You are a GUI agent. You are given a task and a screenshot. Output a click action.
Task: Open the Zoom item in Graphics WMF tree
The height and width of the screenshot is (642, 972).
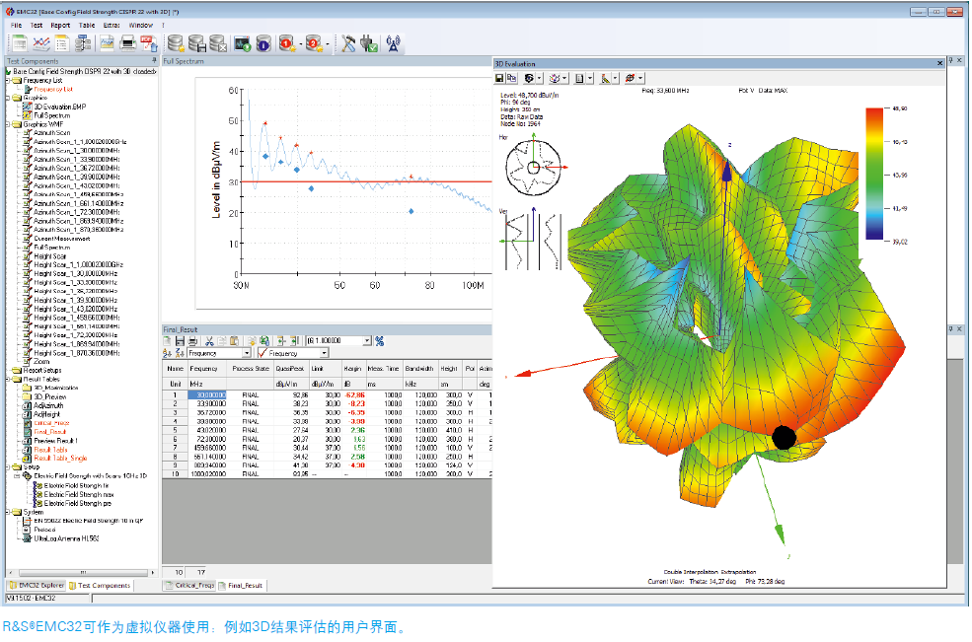[x=41, y=361]
